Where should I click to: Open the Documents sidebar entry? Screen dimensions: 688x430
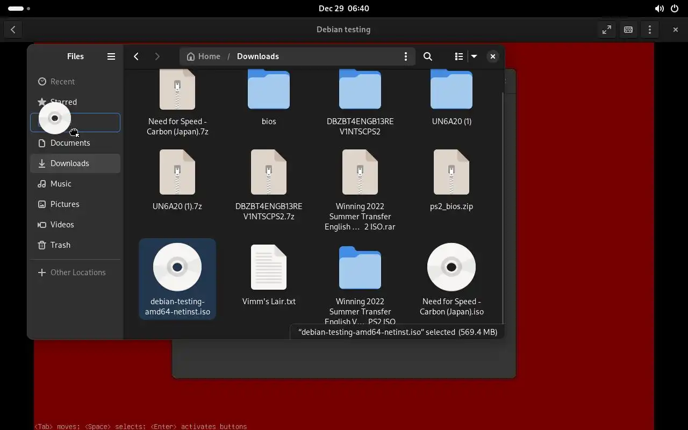[x=75, y=143]
